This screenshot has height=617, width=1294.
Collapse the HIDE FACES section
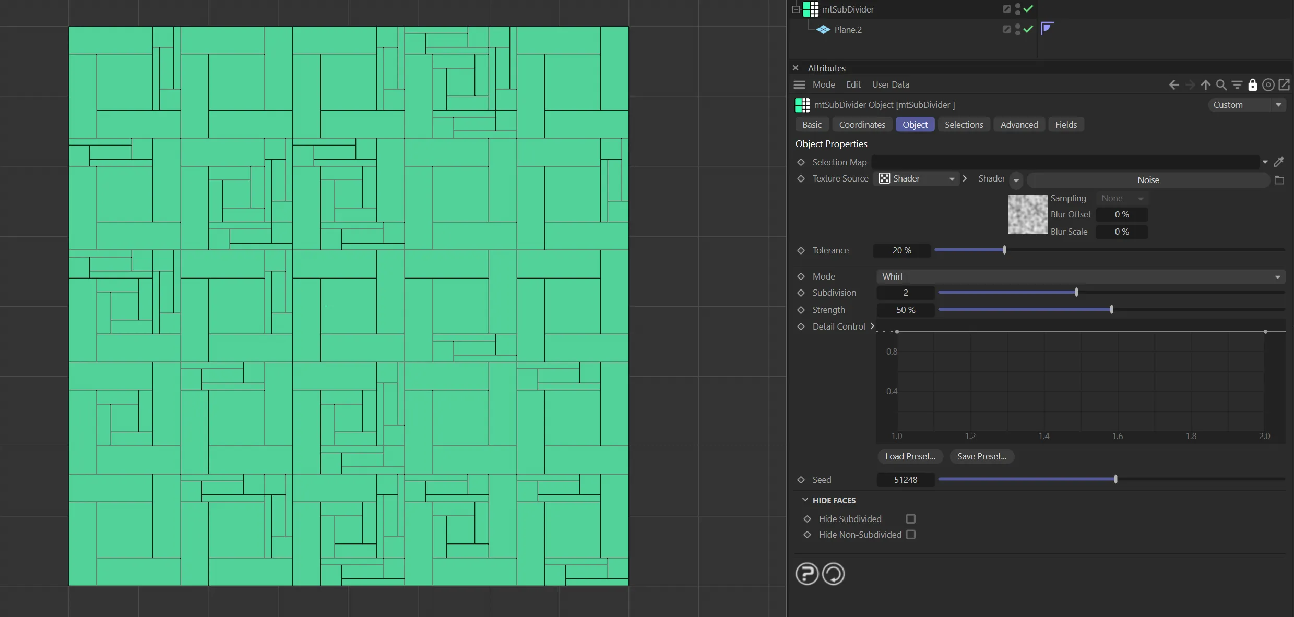click(x=805, y=500)
